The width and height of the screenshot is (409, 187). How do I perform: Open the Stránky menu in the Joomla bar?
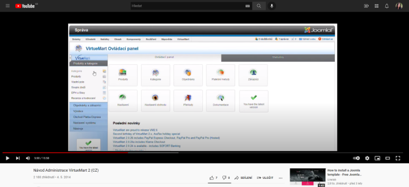(x=76, y=39)
